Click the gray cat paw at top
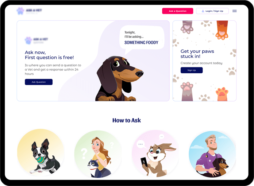Viewport: 254px width, 186px height. (x=187, y=27)
